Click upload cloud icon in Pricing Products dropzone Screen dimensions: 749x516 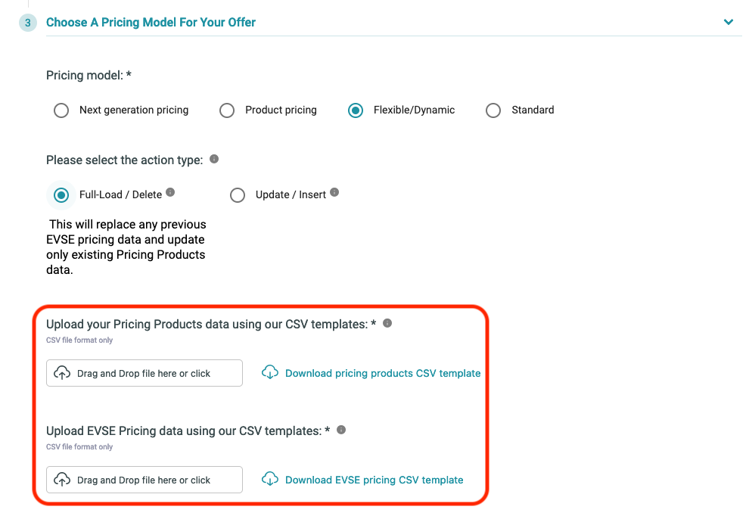(x=62, y=373)
